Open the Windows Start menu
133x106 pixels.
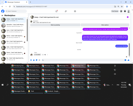pos(2,85)
